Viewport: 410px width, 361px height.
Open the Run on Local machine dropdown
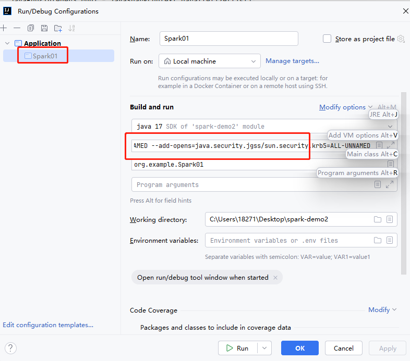tap(209, 61)
